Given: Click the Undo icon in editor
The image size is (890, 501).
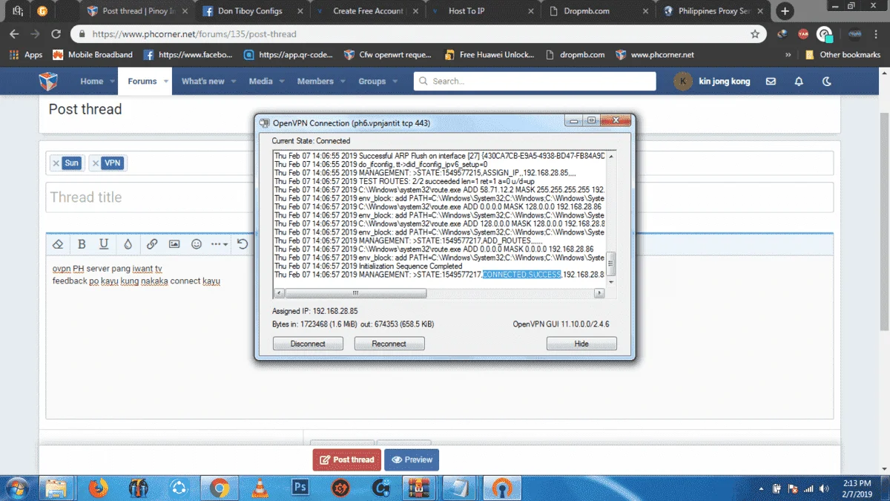Looking at the screenshot, I should 243,244.
